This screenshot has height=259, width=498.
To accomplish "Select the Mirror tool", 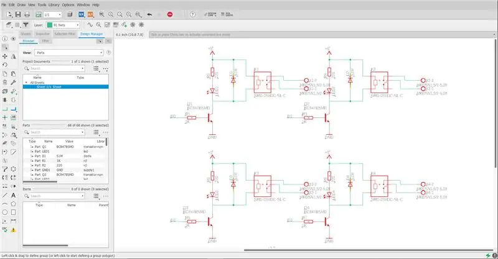I will pos(13,56).
